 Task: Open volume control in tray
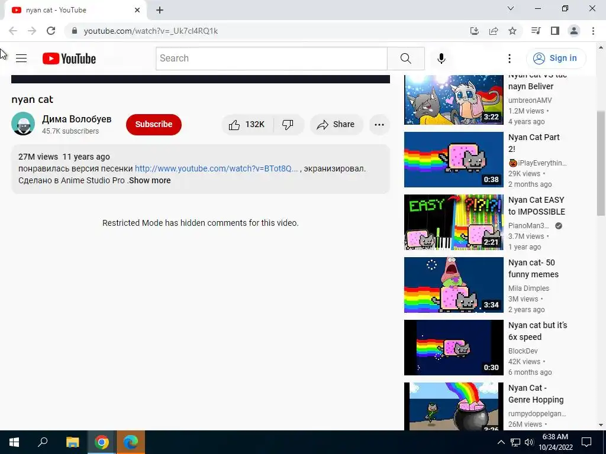[x=528, y=442]
